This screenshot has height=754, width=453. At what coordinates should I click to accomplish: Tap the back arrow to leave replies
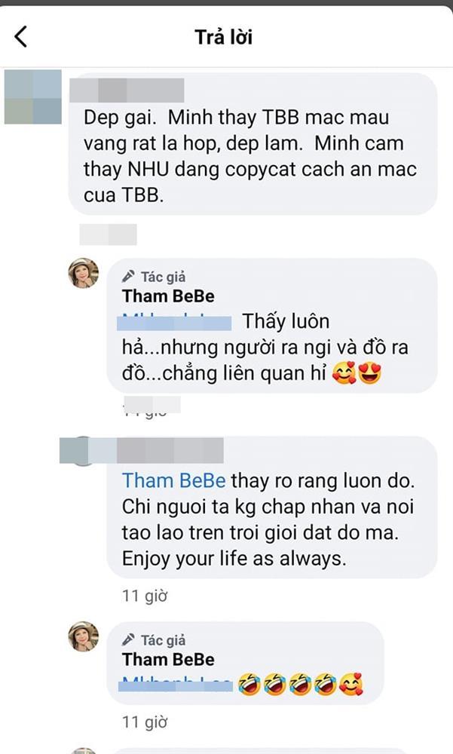(x=21, y=35)
